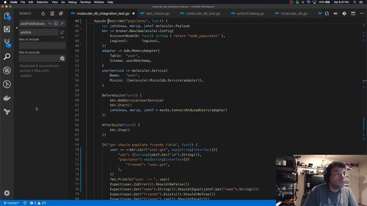Click the 'Replaced 4 occurrences' message
367x206 pixels.
pos(39,70)
